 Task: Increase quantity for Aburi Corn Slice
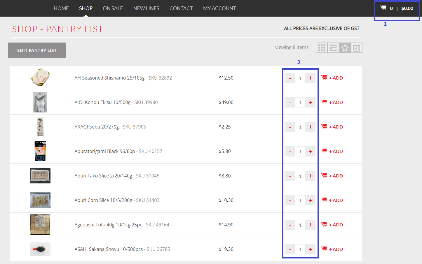pos(310,200)
